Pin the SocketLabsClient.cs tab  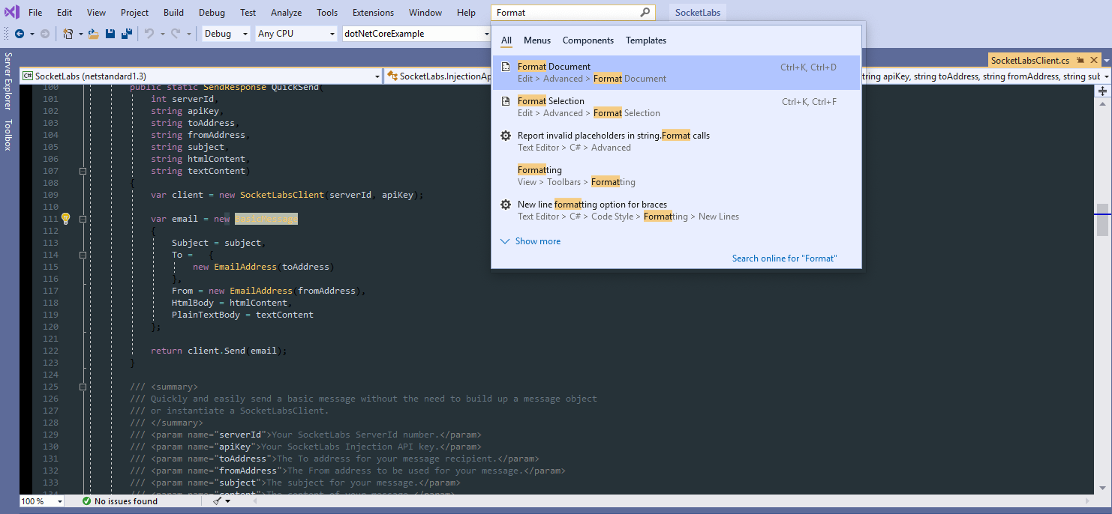pos(1079,61)
